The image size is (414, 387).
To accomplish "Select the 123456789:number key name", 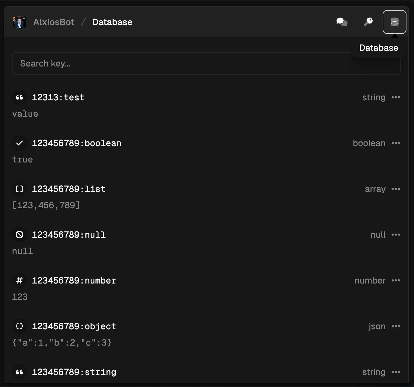I will [74, 280].
